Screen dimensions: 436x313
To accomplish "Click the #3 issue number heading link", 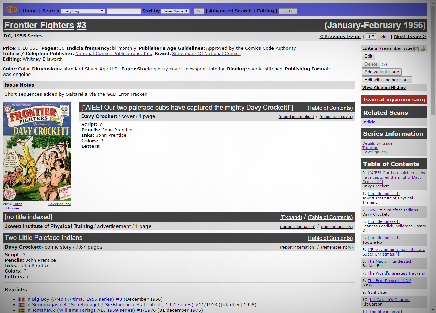I will tap(81, 25).
